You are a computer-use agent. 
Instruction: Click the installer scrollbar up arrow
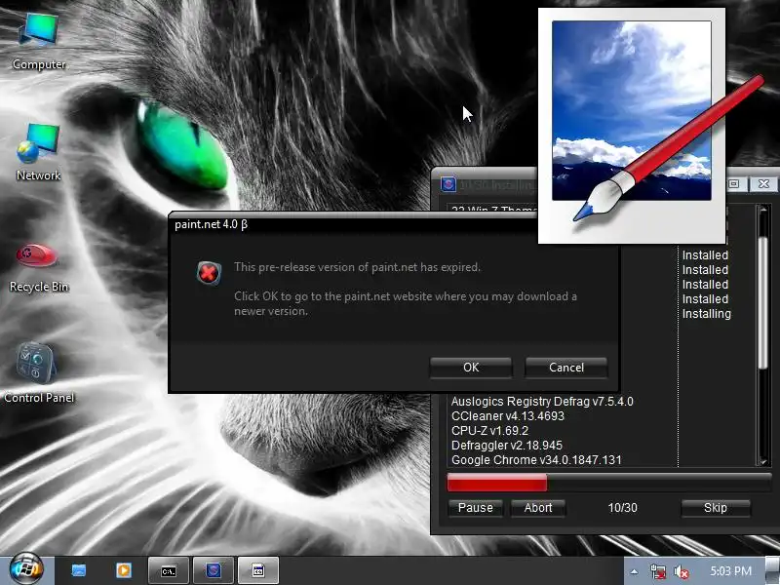tap(763, 210)
